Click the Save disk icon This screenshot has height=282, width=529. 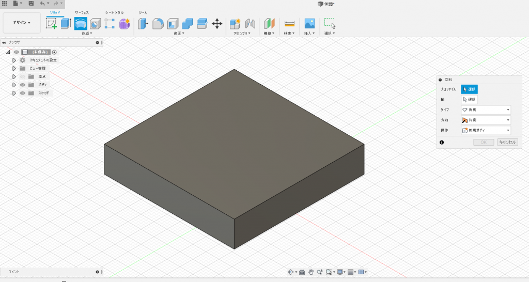31,4
